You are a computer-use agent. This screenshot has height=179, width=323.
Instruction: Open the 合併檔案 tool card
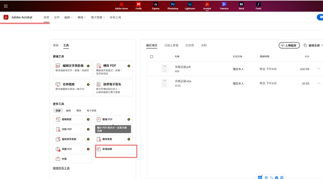(x=72, y=88)
